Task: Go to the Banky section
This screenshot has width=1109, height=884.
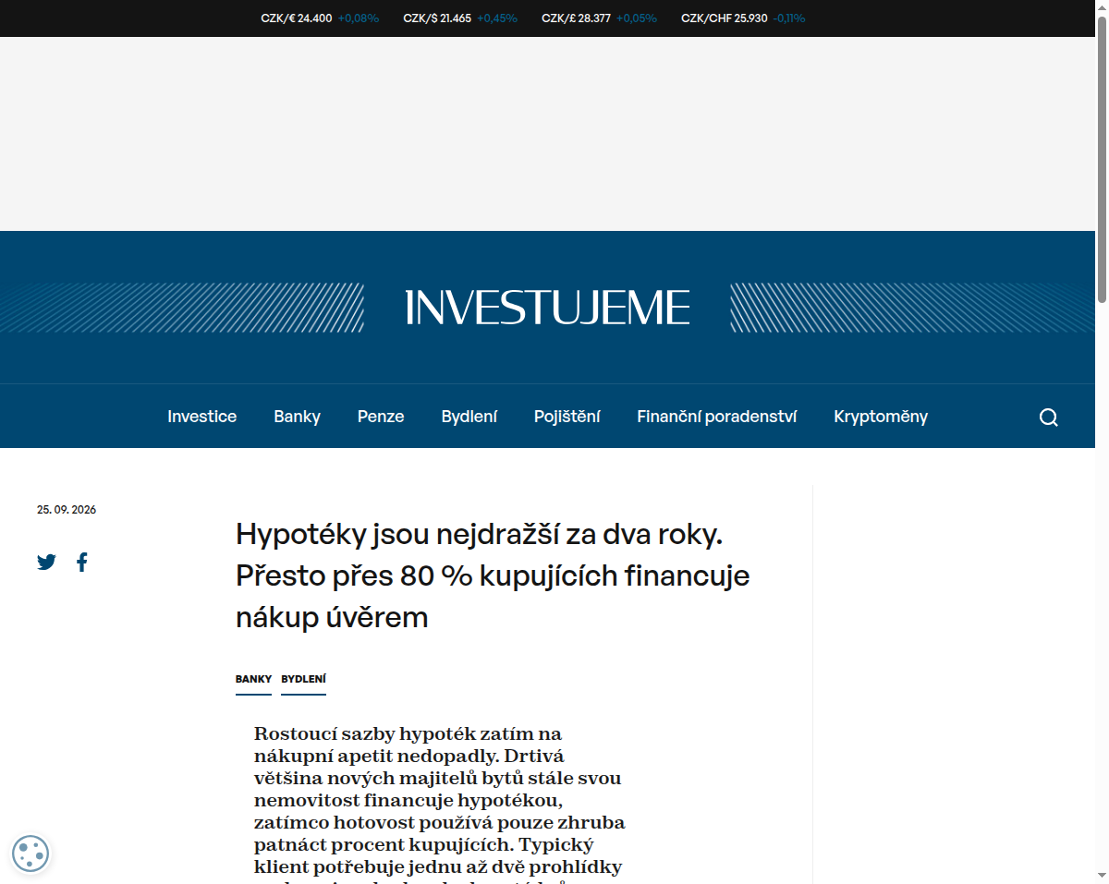Action: [297, 417]
